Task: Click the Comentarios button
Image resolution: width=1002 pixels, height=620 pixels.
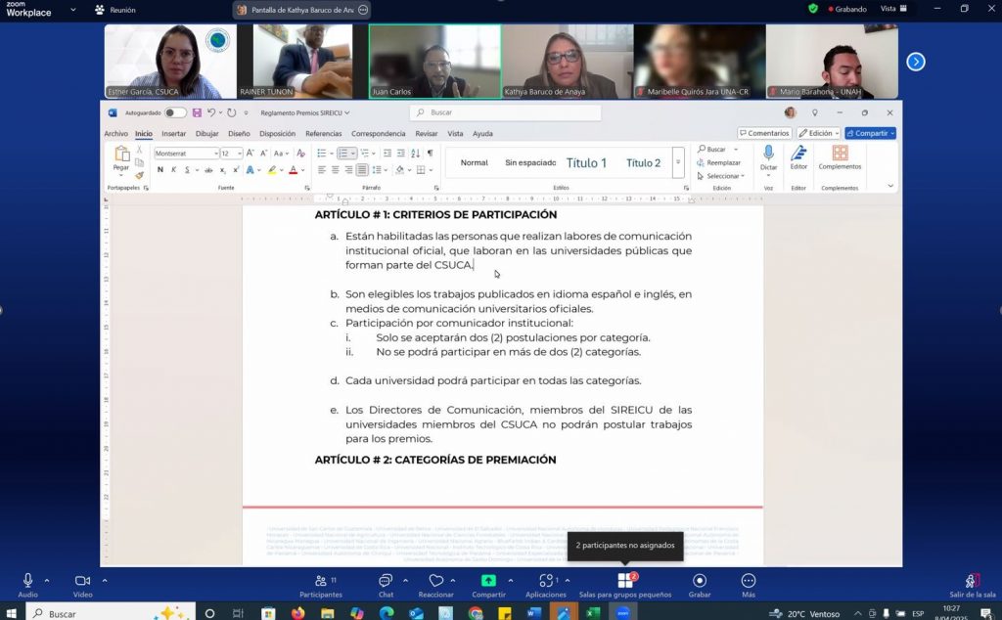Action: [764, 133]
